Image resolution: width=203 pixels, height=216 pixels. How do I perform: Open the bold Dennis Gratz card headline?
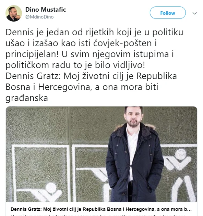tap(101, 209)
